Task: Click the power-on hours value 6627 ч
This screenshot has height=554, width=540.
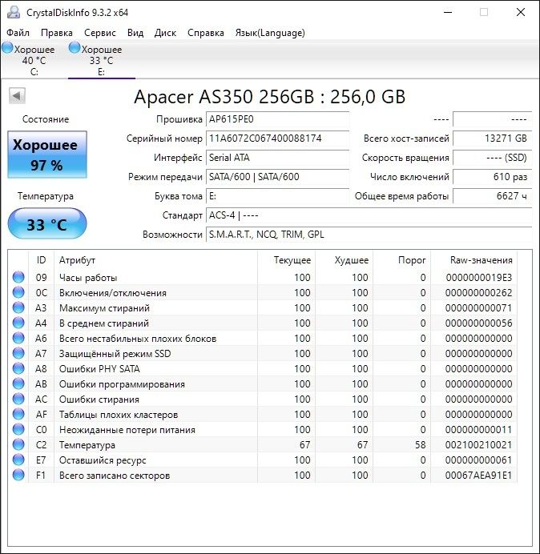Action: tap(493, 196)
